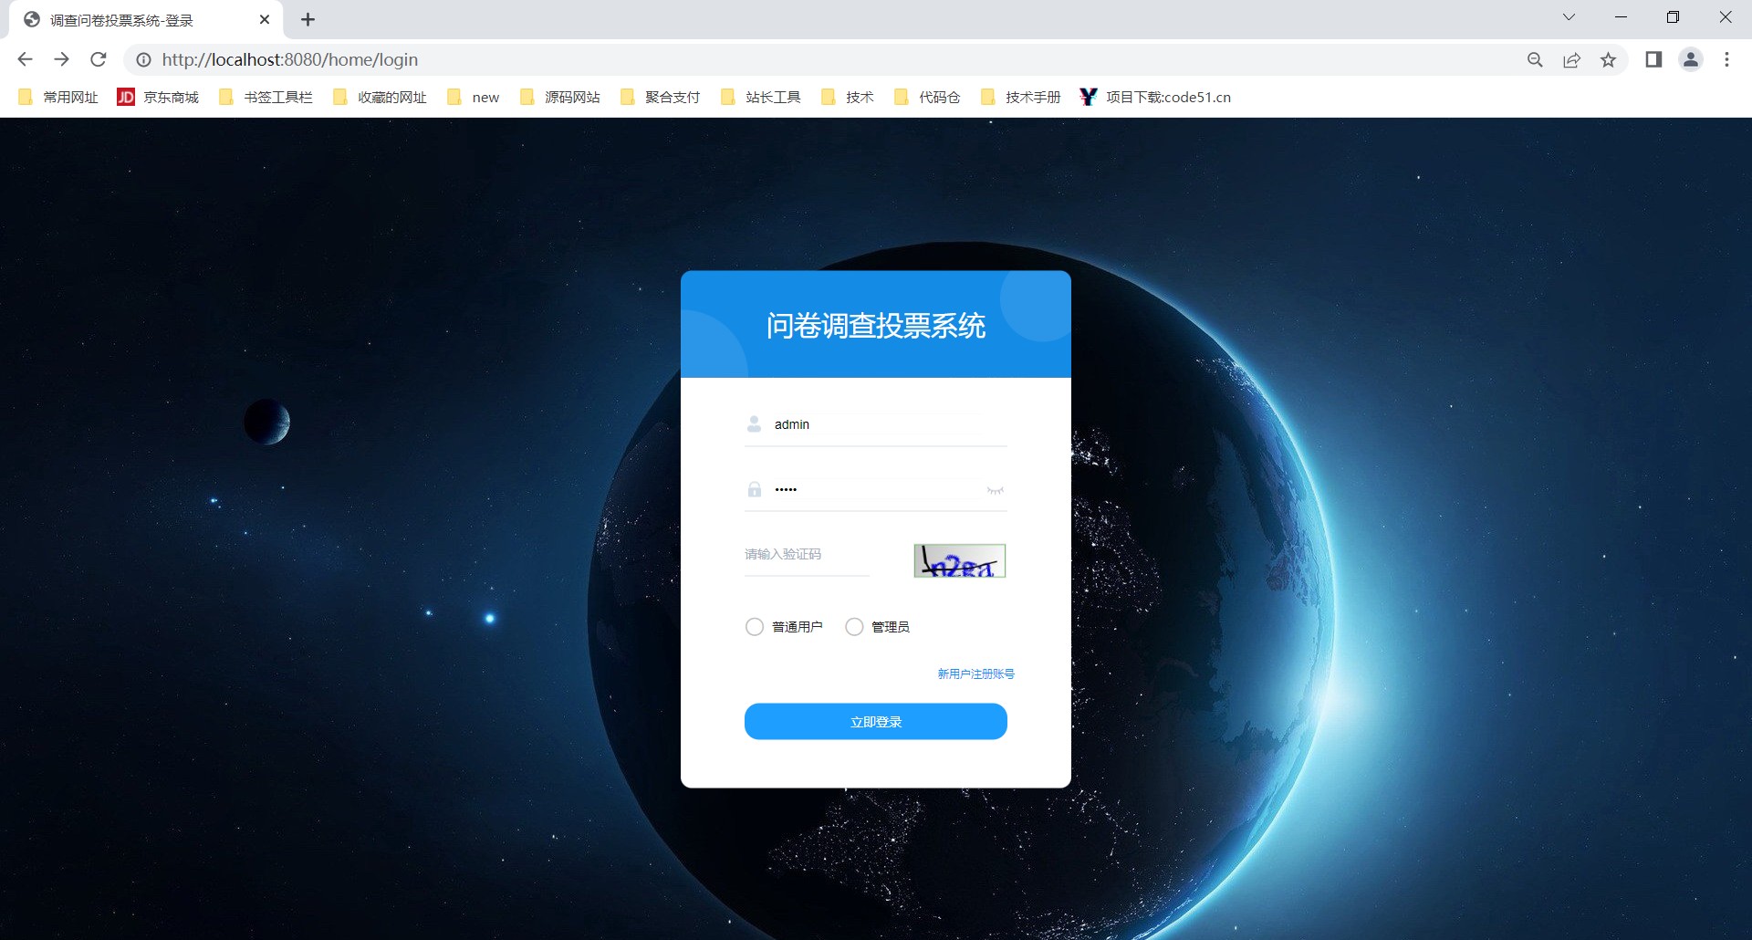Viewport: 1752px width, 940px height.
Task: Reload the login page
Action: point(99,59)
